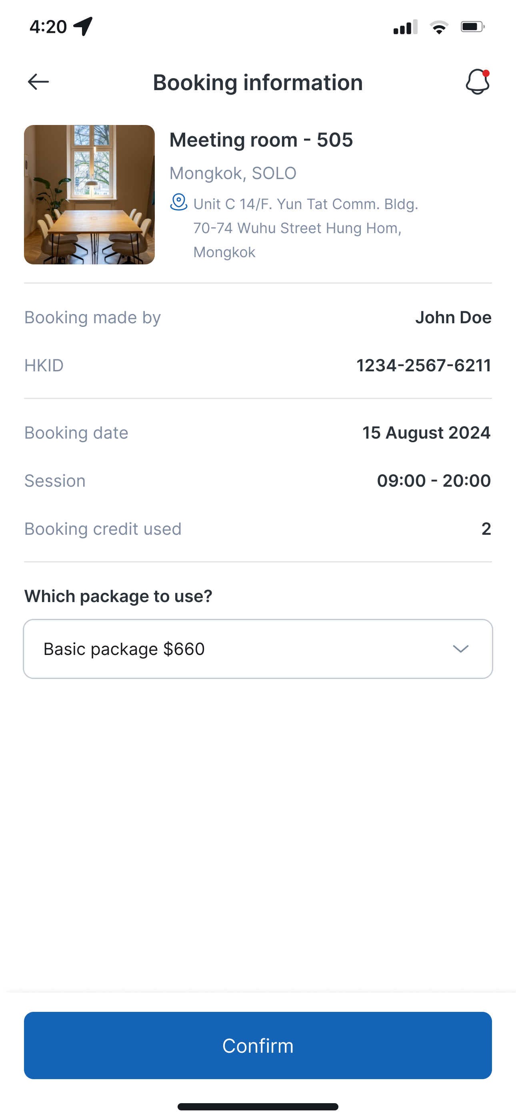
Task: Tap the Wi-Fi status icon
Action: click(439, 27)
